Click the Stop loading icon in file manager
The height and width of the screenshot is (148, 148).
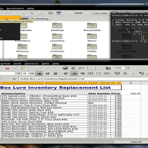click(x=32, y=13)
